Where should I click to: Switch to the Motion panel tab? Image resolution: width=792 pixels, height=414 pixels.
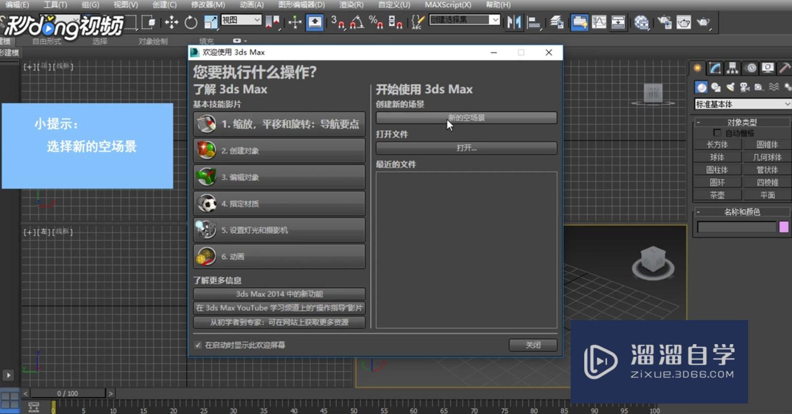click(x=751, y=68)
